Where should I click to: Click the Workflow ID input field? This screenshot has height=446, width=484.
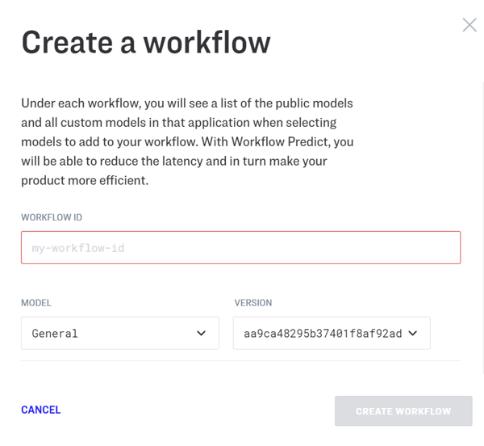240,248
